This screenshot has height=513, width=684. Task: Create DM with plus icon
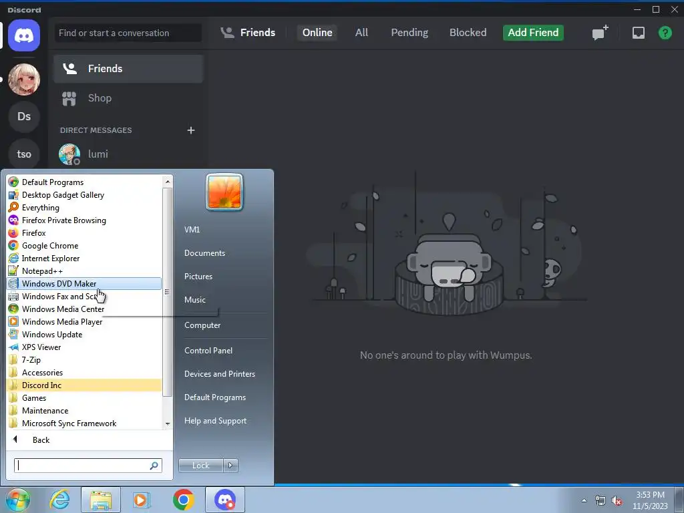pyautogui.click(x=190, y=130)
